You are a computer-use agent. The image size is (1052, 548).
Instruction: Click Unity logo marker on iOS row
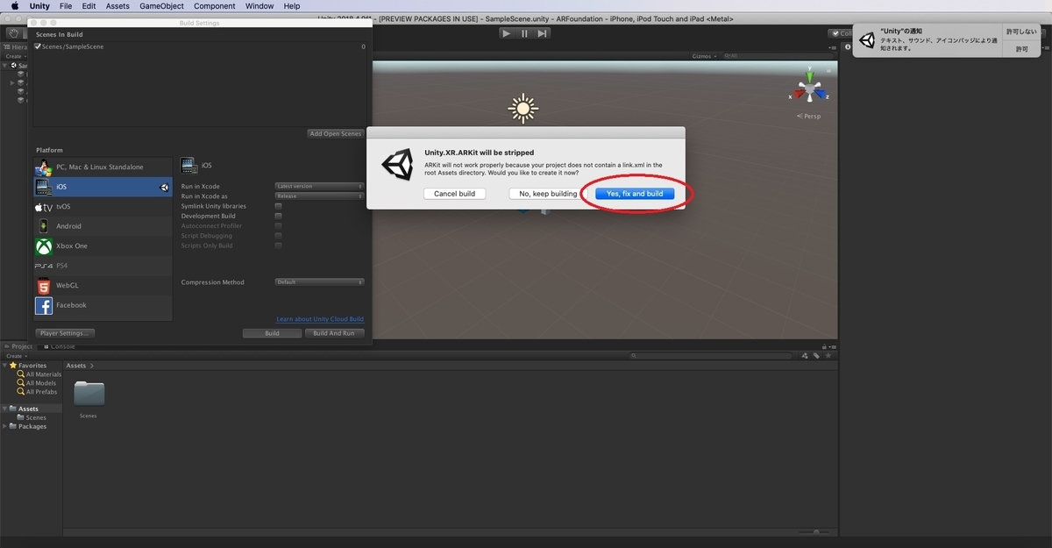(x=164, y=187)
